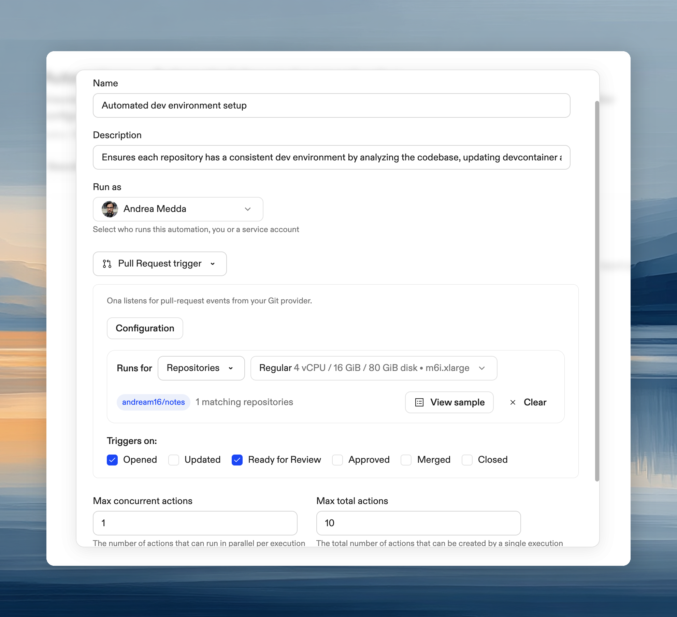Click the chevron in the Run as selector
The height and width of the screenshot is (617, 677).
tap(248, 209)
